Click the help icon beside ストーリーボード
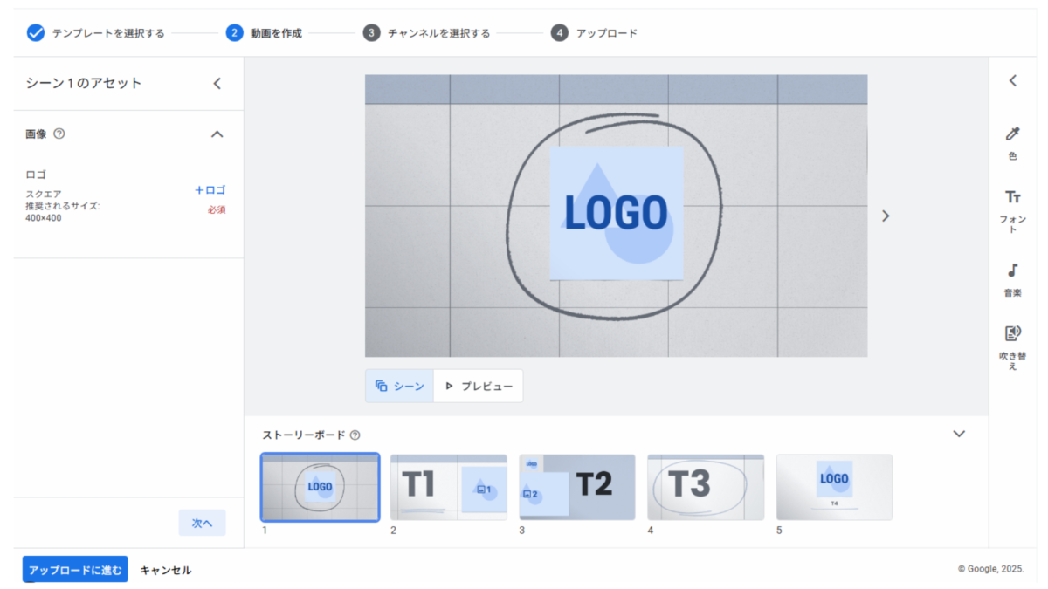Viewport: 1048px width, 589px height. [355, 435]
